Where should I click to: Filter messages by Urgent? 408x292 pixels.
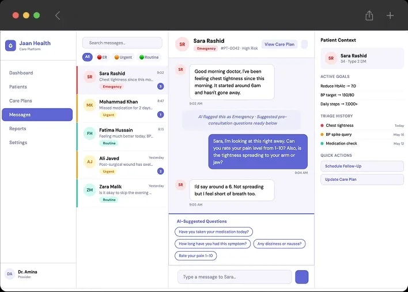123,57
